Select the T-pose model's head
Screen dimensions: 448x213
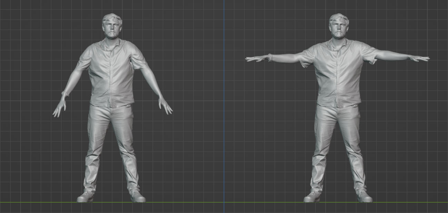(x=339, y=26)
